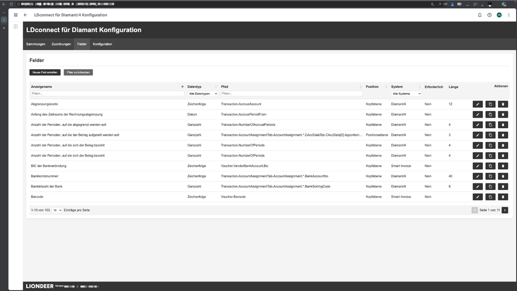Viewport: 517px width, 291px height.
Task: Duplicate the Bankkontonummer field
Action: point(490,176)
